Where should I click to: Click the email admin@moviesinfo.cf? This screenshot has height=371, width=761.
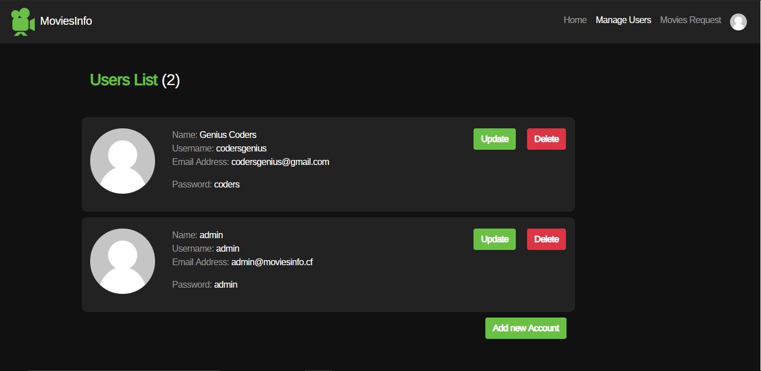(x=272, y=262)
